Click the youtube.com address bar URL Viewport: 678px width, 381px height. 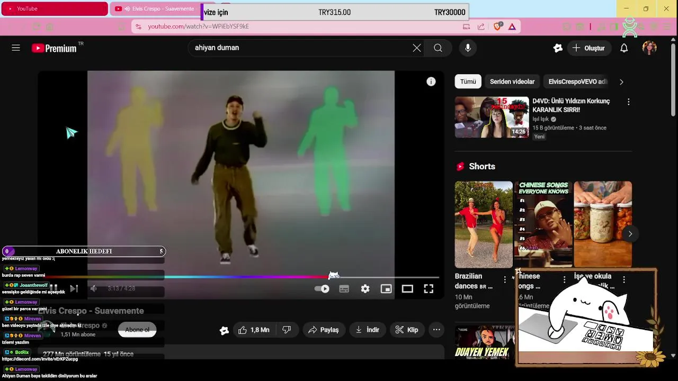coord(198,26)
